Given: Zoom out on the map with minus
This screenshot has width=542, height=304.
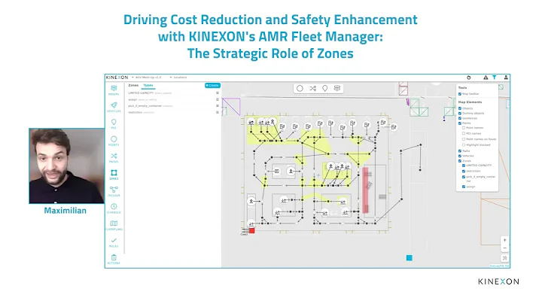Looking at the screenshot, I should 504,248.
